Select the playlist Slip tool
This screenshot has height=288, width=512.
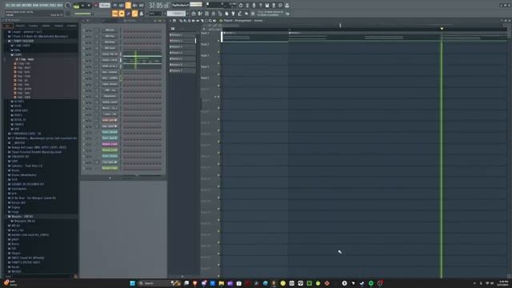pos(198,21)
